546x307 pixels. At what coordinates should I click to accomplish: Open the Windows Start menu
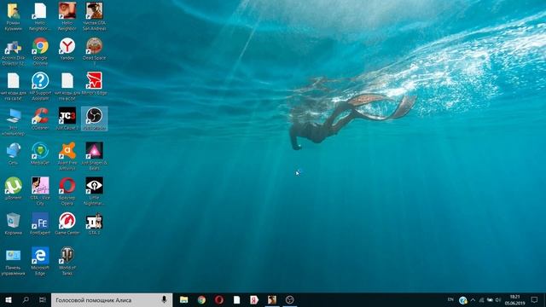[9, 299]
